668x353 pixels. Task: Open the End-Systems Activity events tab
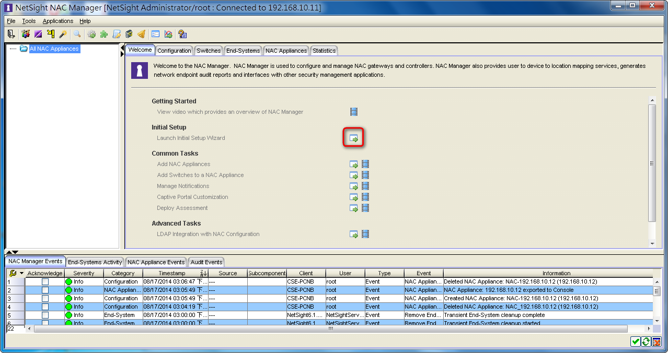coord(95,262)
